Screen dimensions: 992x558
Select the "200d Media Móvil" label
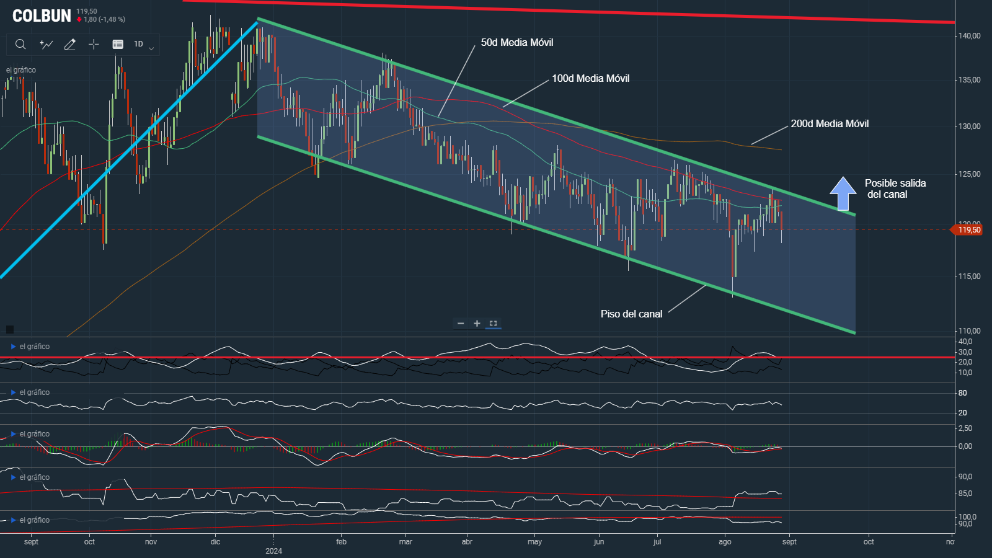pyautogui.click(x=830, y=124)
